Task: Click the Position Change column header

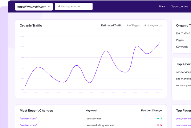Action: tap(151, 111)
